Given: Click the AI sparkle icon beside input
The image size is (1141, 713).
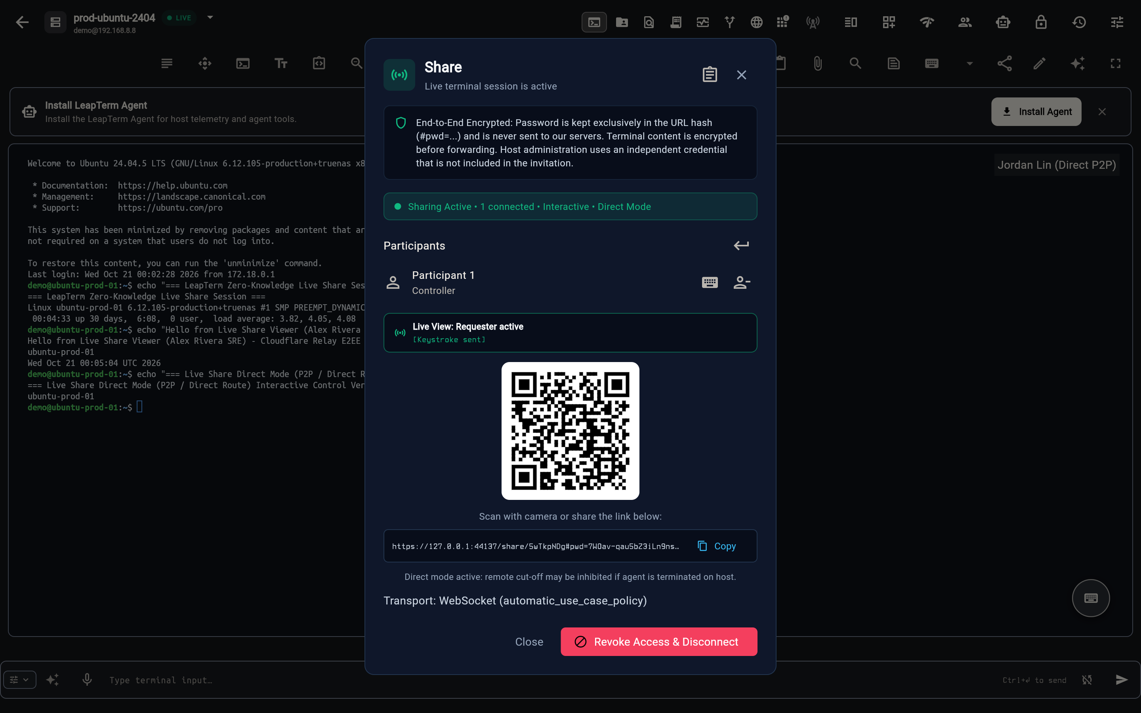Looking at the screenshot, I should point(53,680).
